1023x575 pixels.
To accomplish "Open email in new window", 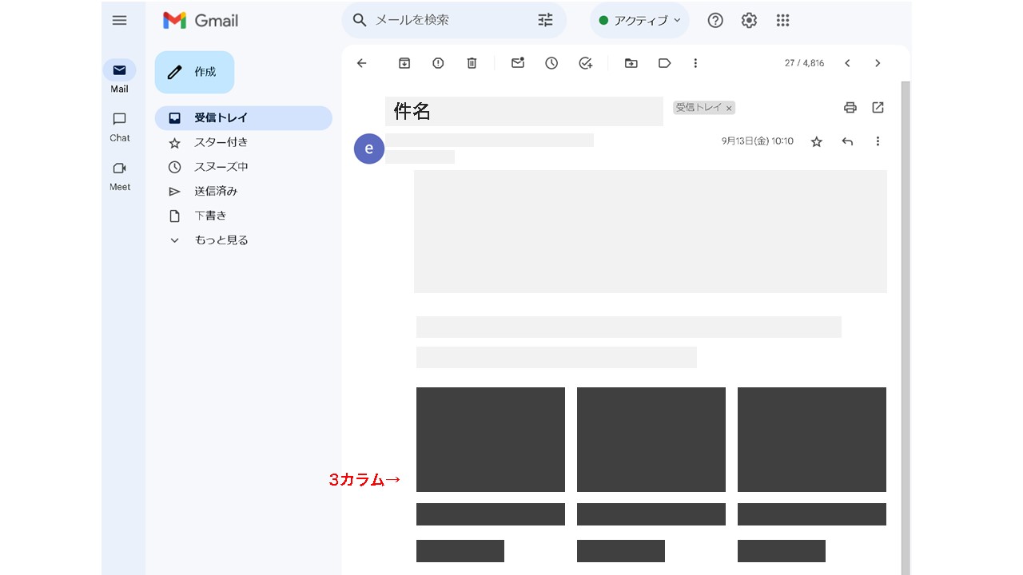I will [x=878, y=108].
